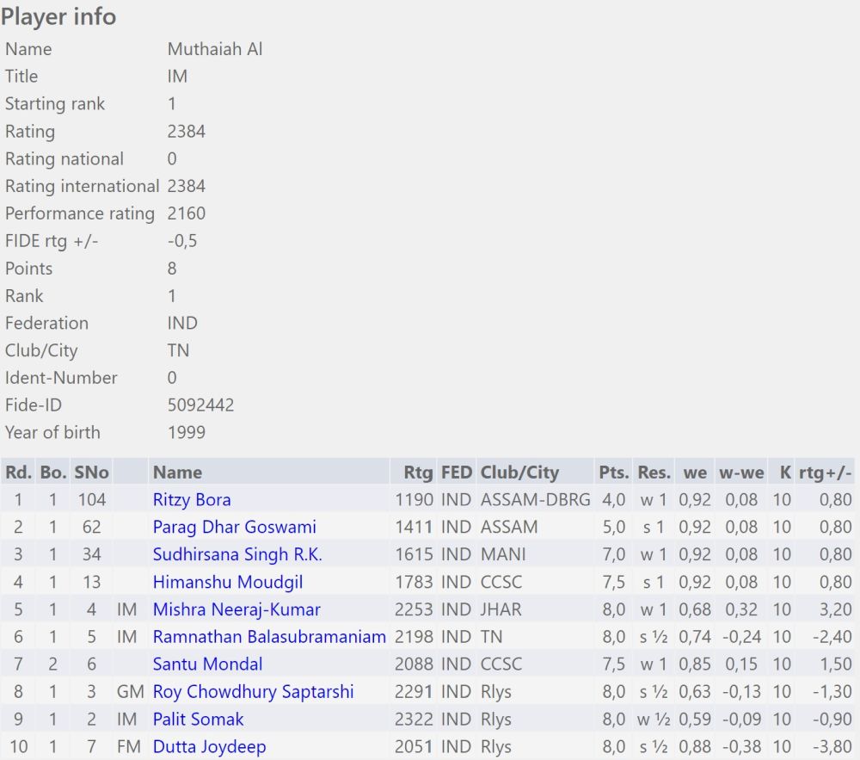The height and width of the screenshot is (760, 860).
Task: View Roy Chowdhury Saptarshi's player info
Action: pos(253,692)
